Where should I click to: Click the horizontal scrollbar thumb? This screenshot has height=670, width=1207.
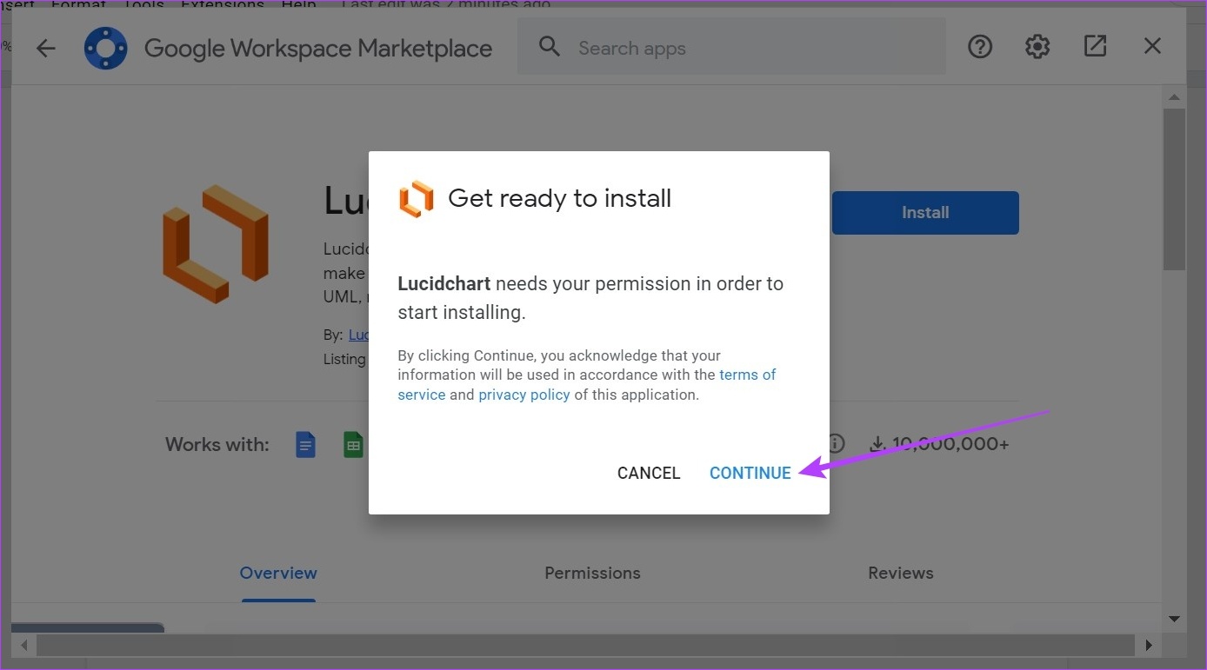point(585,645)
